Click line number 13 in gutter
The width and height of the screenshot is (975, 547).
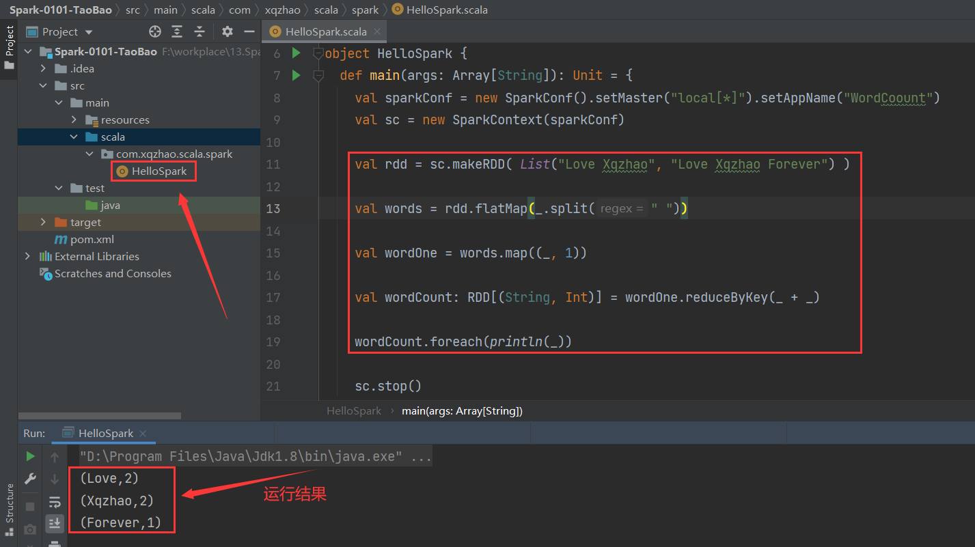pyautogui.click(x=273, y=208)
